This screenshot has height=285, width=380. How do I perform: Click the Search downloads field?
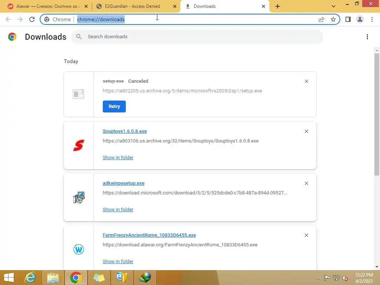pyautogui.click(x=197, y=37)
